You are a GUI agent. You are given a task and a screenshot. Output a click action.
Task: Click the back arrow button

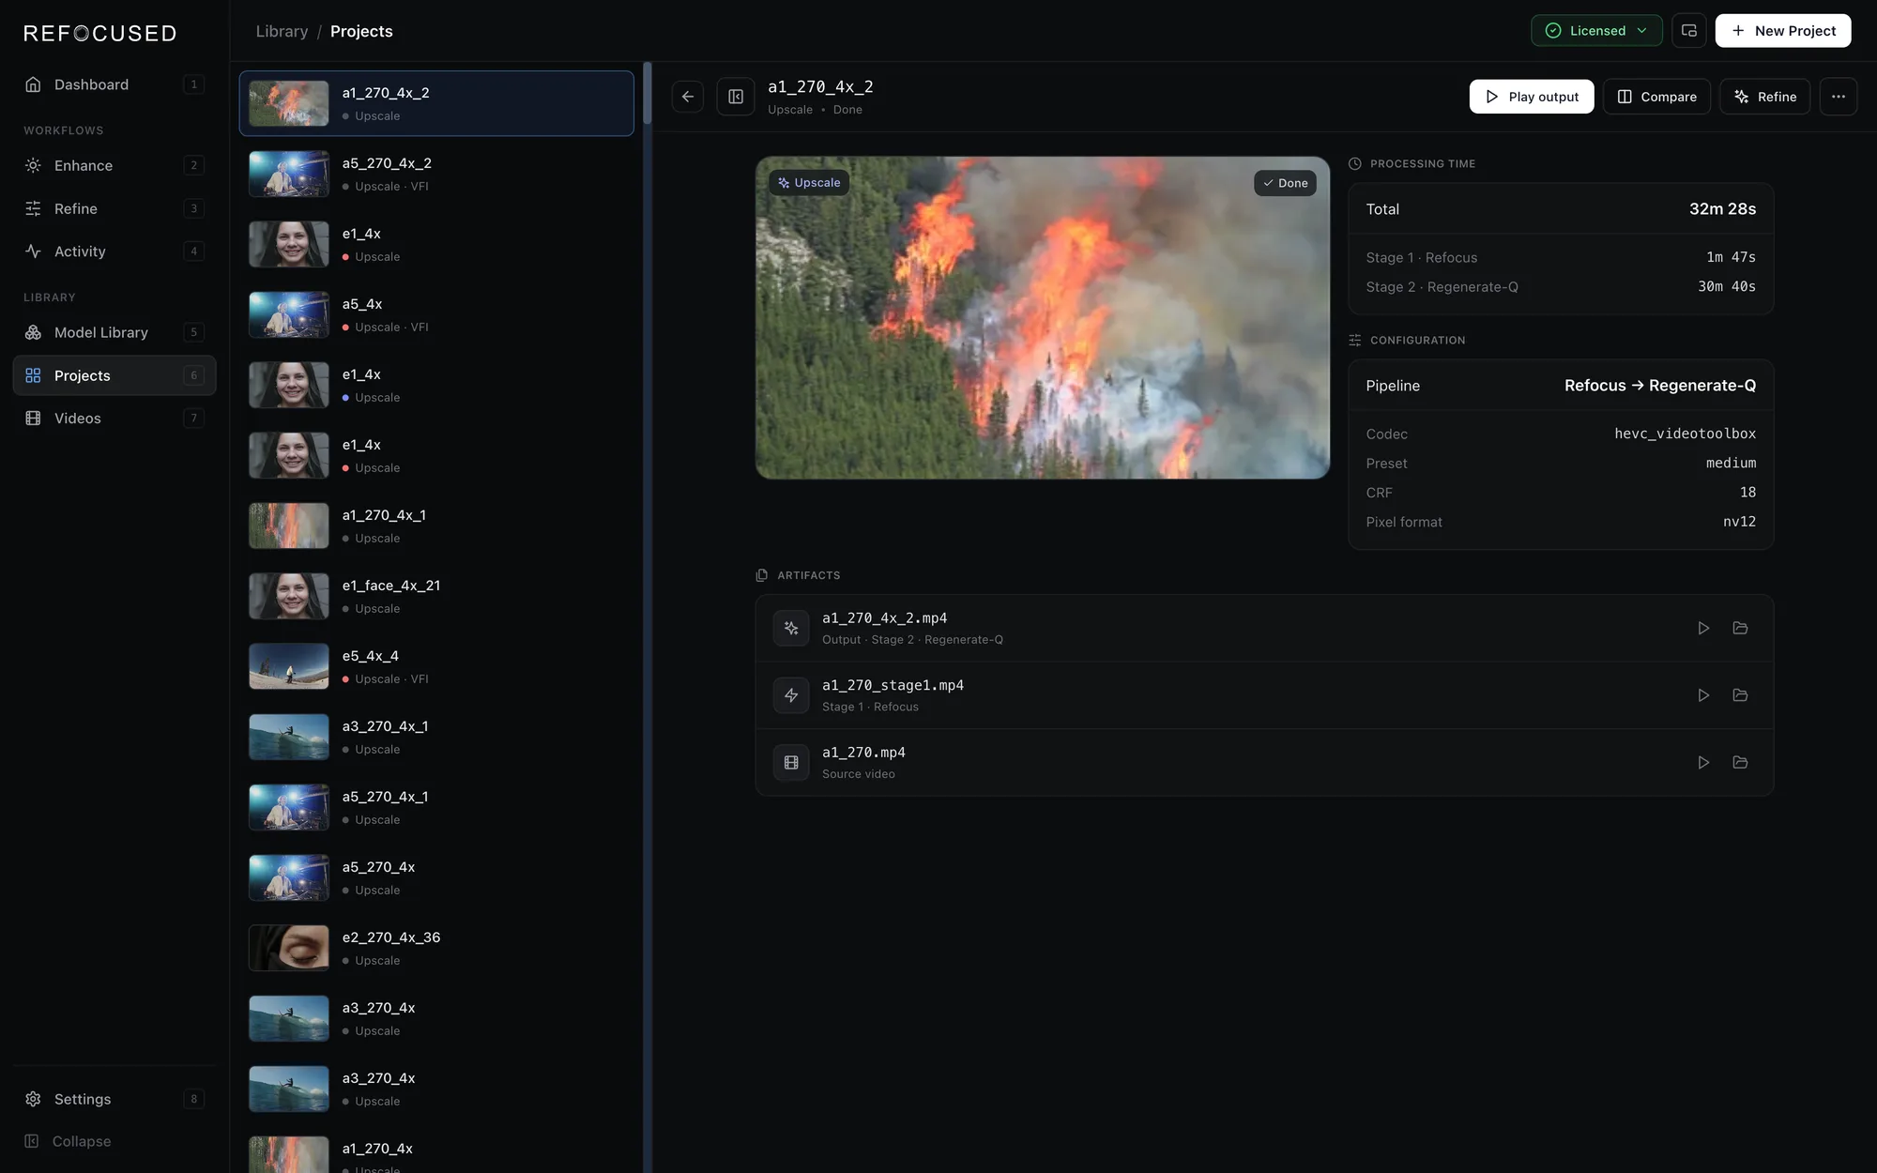687,97
